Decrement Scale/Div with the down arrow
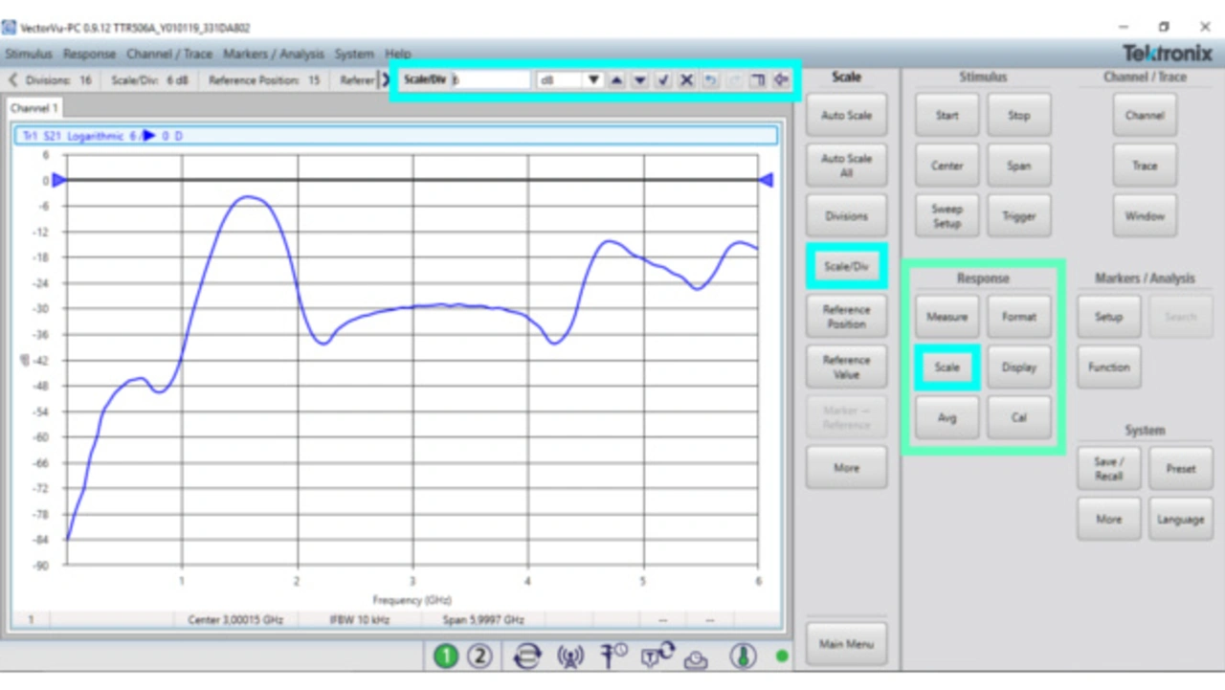The image size is (1225, 690). (x=640, y=80)
